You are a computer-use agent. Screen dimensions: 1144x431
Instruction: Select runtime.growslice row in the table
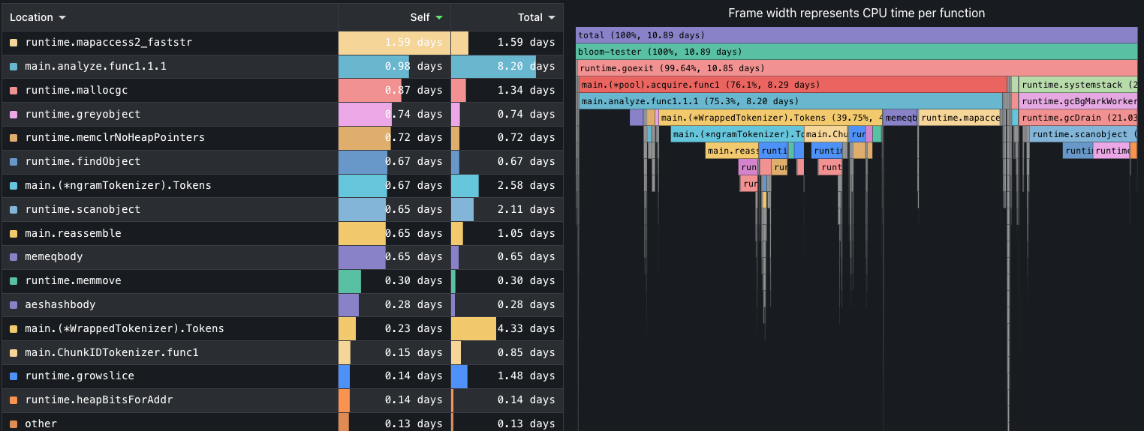tap(282, 376)
